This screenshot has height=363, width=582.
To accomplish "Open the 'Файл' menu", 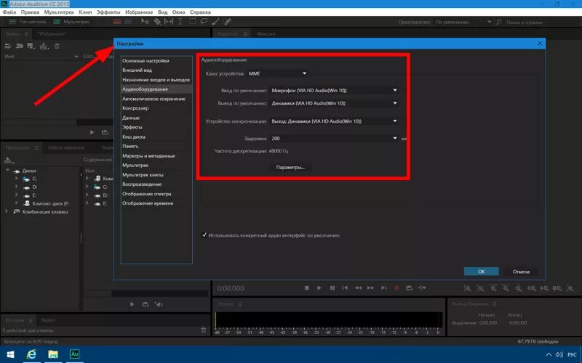I will pyautogui.click(x=9, y=12).
